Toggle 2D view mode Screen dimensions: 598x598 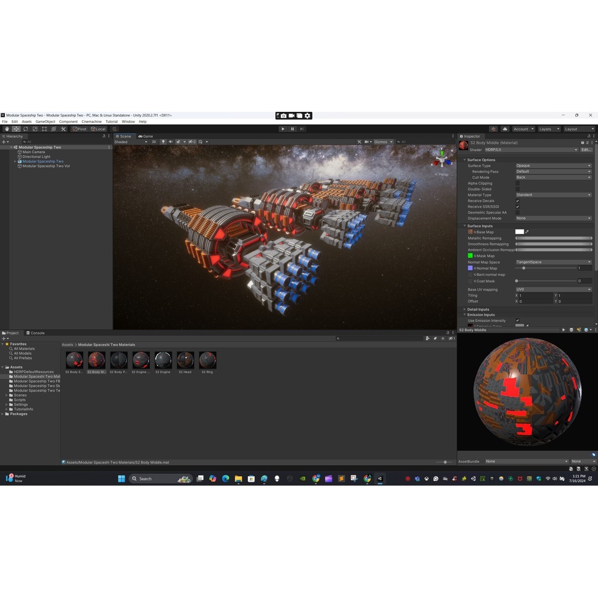(154, 142)
